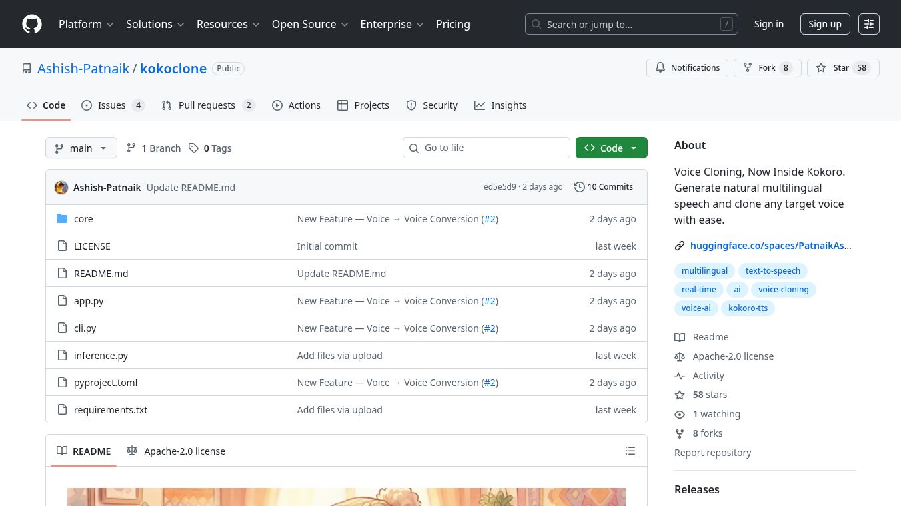Click the tags icon next to 0 Tags
Viewport: 901px width, 506px height.
[193, 148]
